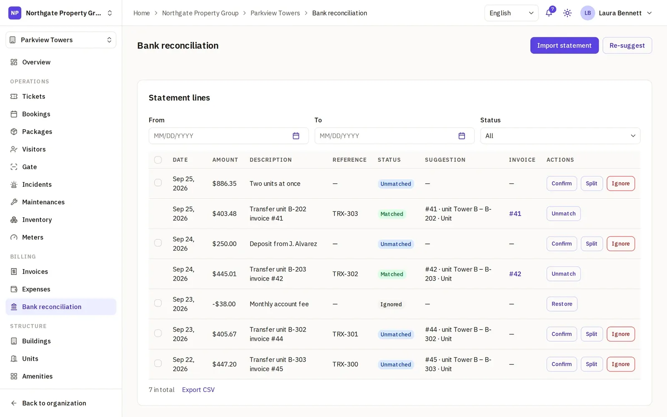The image size is (667, 417).
Task: Open Invoices in the sidebar
Action: click(61, 271)
